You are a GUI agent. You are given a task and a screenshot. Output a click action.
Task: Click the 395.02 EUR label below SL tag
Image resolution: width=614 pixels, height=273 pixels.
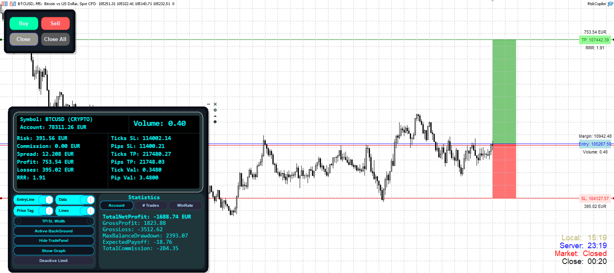tap(595, 206)
